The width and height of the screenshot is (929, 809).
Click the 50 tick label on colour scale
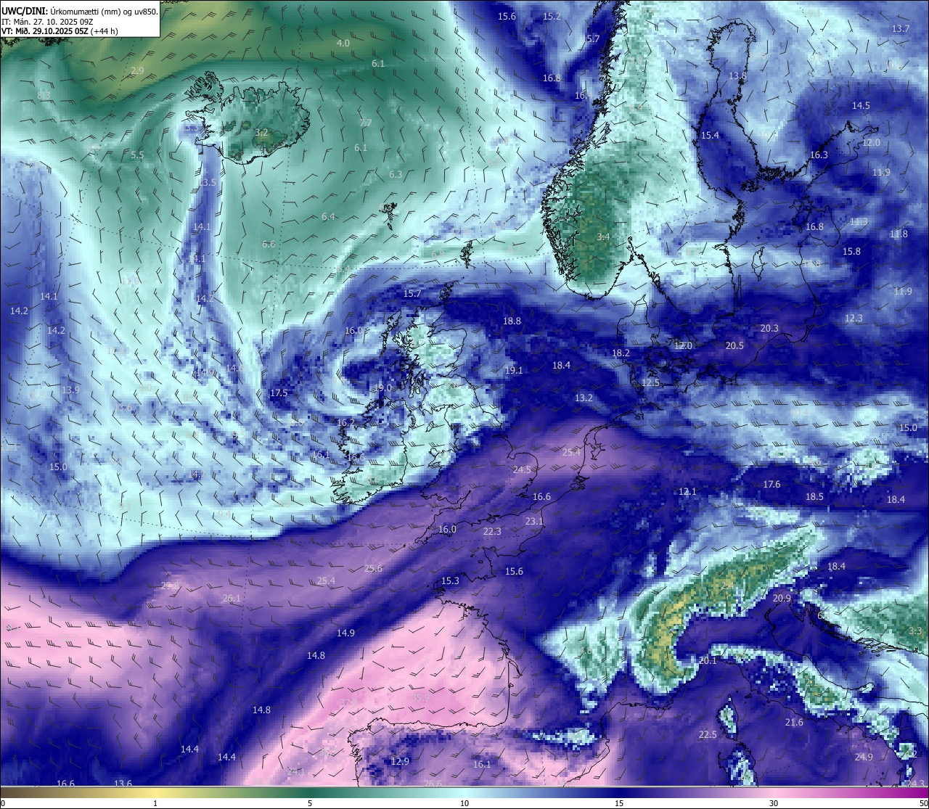click(922, 803)
